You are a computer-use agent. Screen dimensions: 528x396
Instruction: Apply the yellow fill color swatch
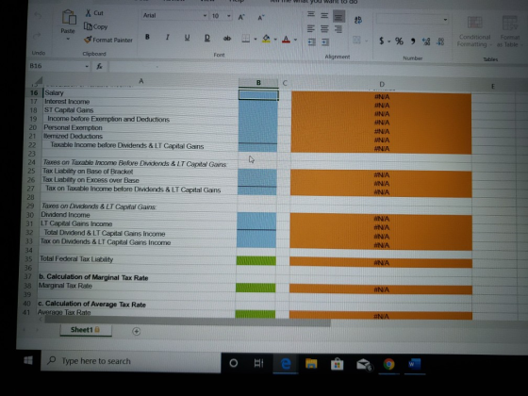point(266,39)
